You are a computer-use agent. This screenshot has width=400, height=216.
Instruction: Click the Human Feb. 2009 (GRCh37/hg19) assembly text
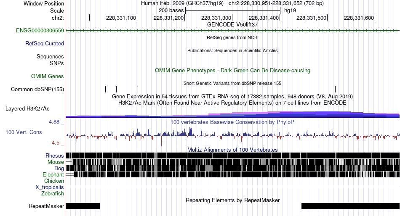182,3
